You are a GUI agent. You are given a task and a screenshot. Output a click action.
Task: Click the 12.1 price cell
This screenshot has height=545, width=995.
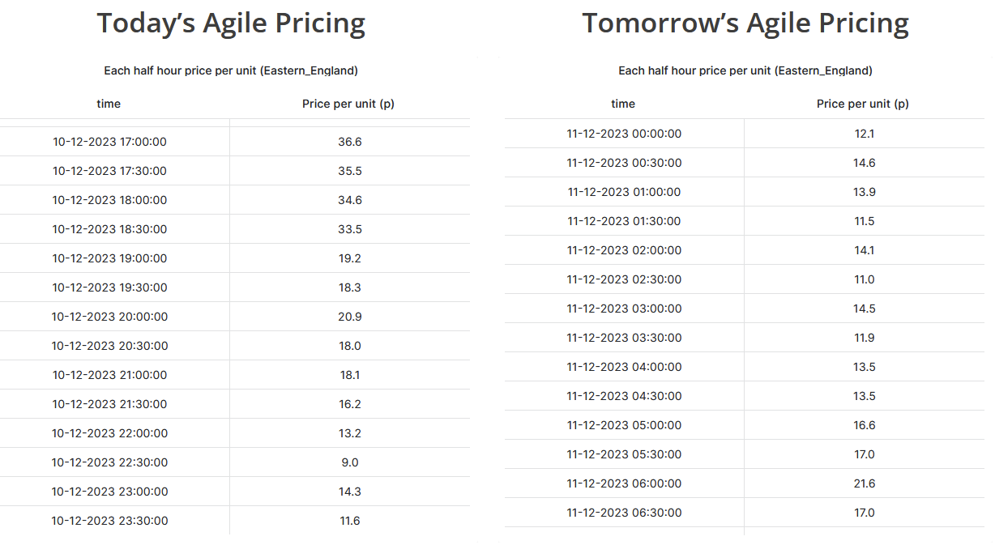coord(865,134)
